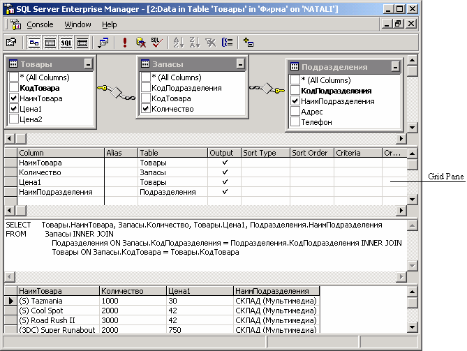
Task: Click the title bar application icon
Action: pyautogui.click(x=9, y=9)
